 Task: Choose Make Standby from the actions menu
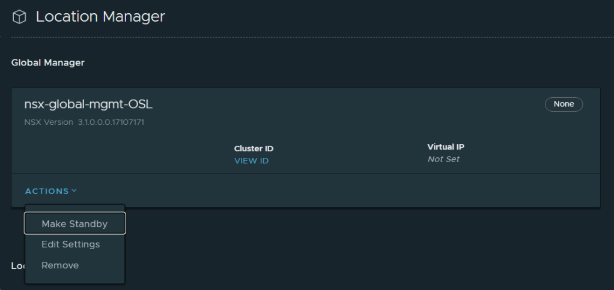click(x=74, y=224)
